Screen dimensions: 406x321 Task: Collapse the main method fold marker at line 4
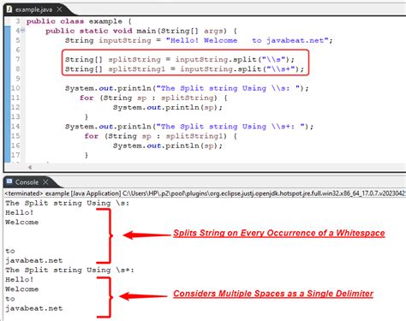(23, 31)
